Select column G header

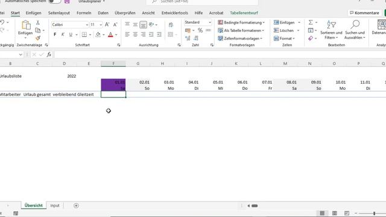[138, 63]
